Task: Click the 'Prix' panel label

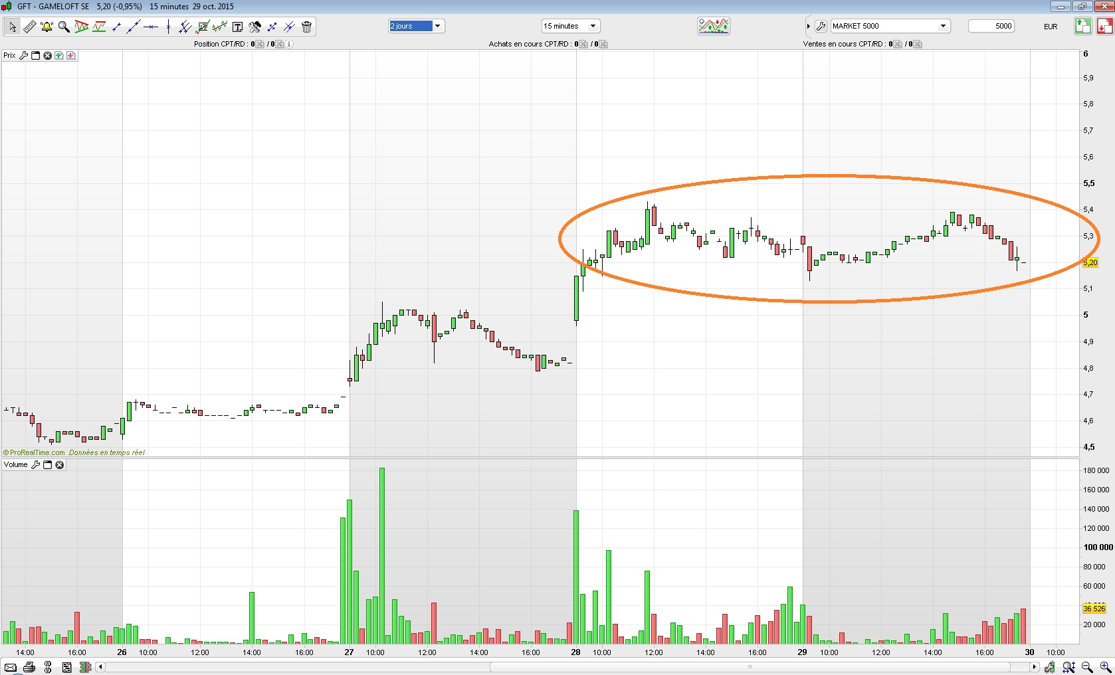Action: [9, 56]
